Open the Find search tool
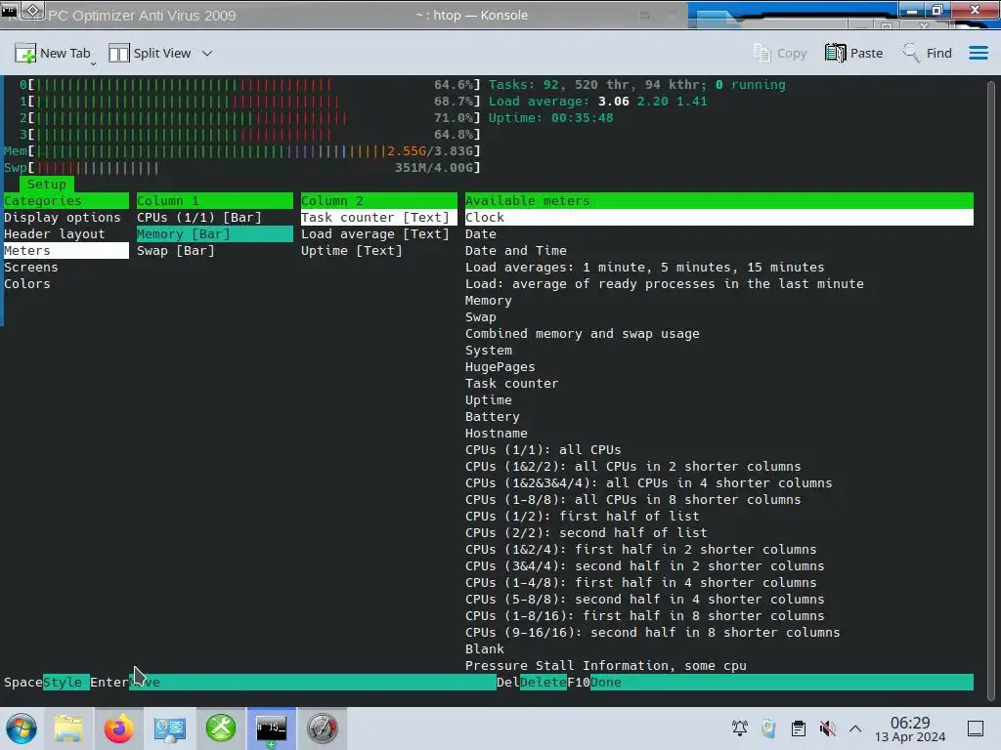Viewport: 1001px width, 750px height. click(927, 54)
